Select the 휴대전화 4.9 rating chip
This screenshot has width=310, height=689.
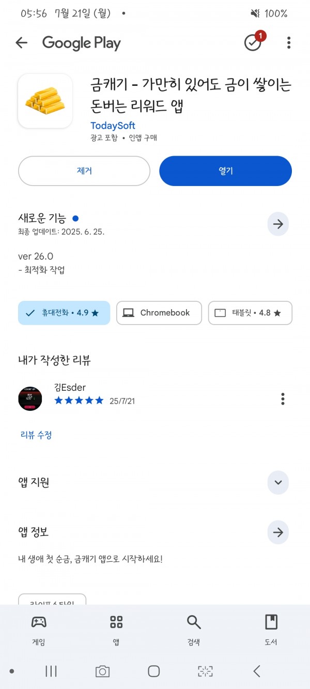pos(64,313)
